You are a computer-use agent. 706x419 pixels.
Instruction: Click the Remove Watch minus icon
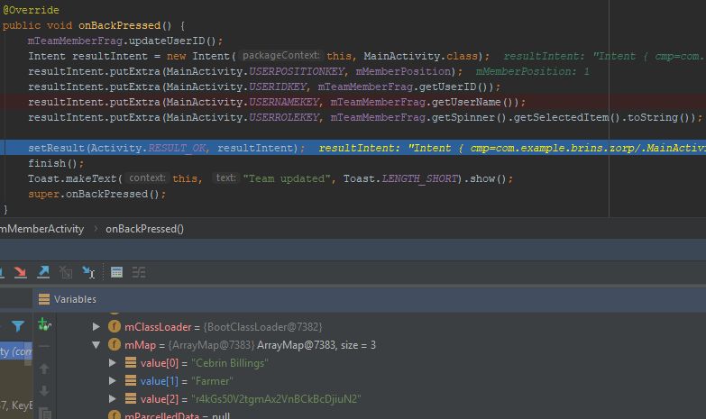pos(44,346)
